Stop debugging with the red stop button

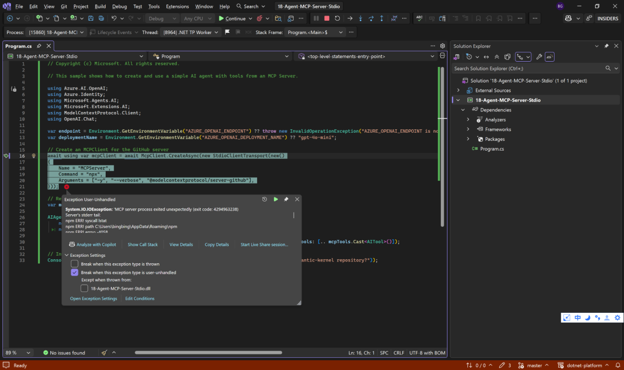[x=326, y=18]
